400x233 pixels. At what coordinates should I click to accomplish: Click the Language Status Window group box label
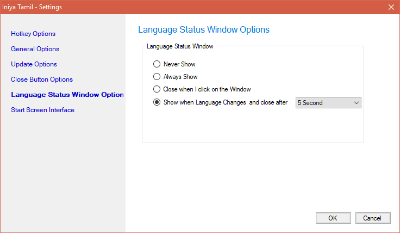tap(180, 47)
